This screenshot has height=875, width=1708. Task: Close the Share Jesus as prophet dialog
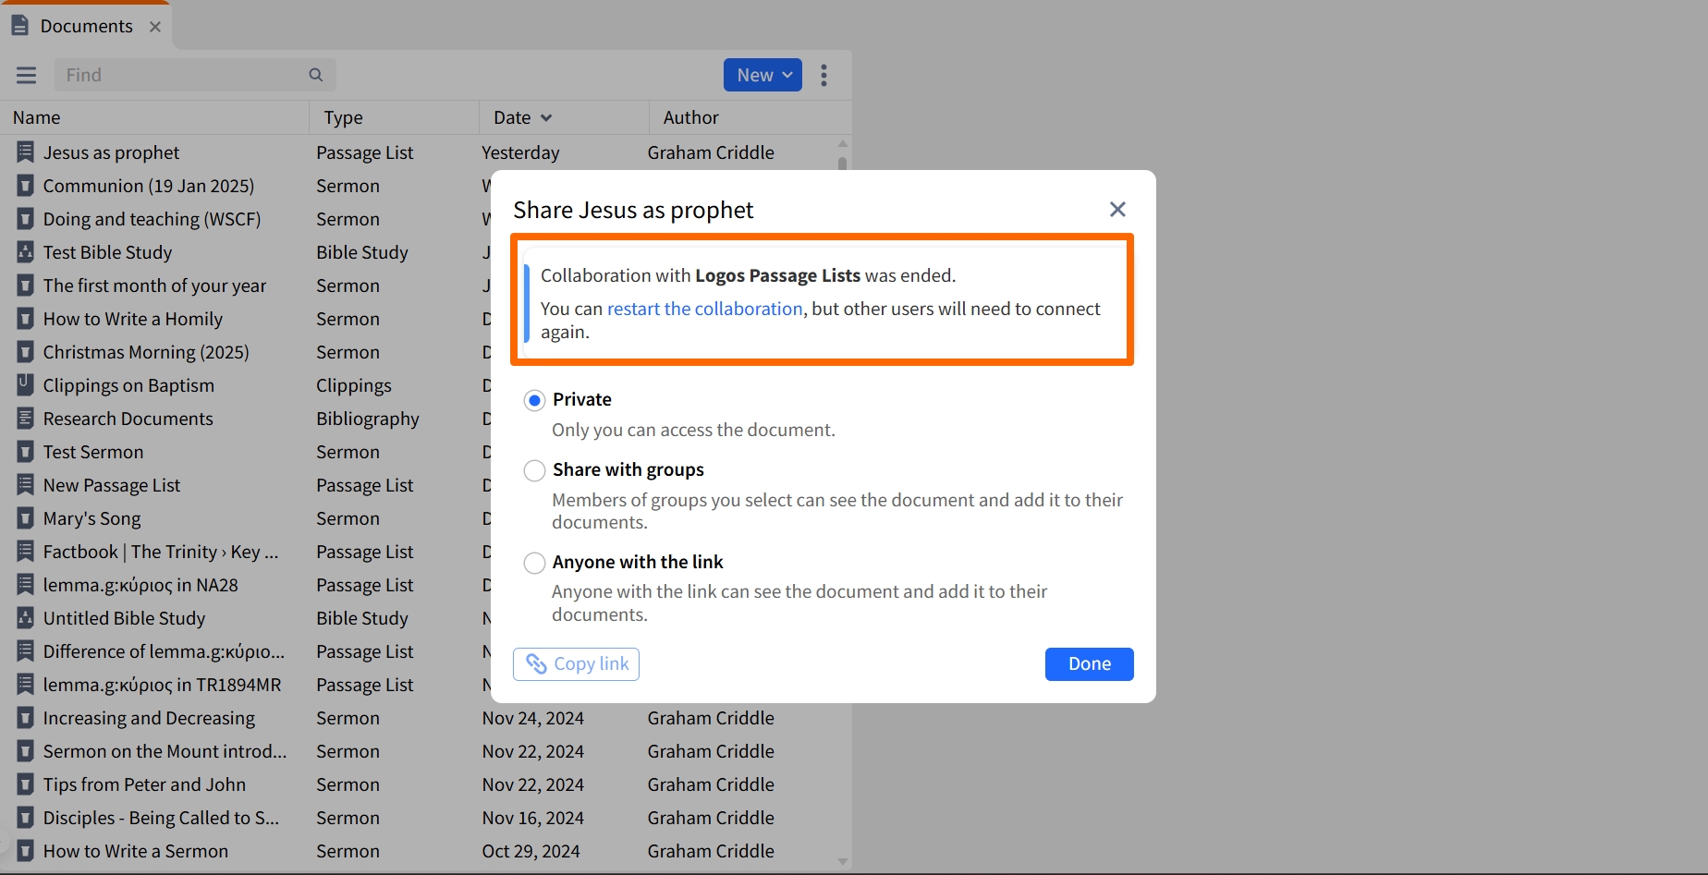[1117, 210]
